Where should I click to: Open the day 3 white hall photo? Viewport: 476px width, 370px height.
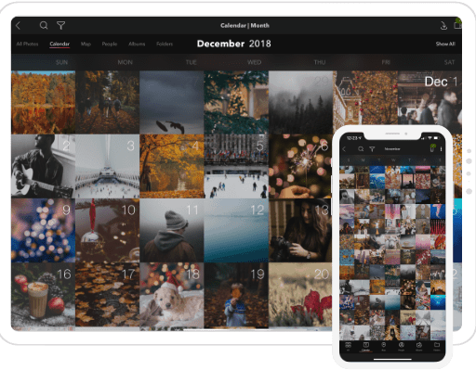107,166
